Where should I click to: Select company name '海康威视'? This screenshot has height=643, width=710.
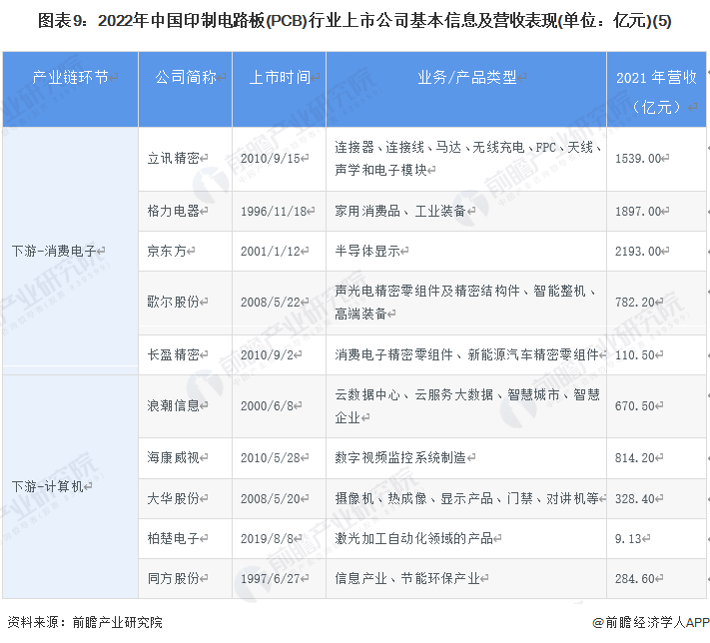pyautogui.click(x=174, y=458)
